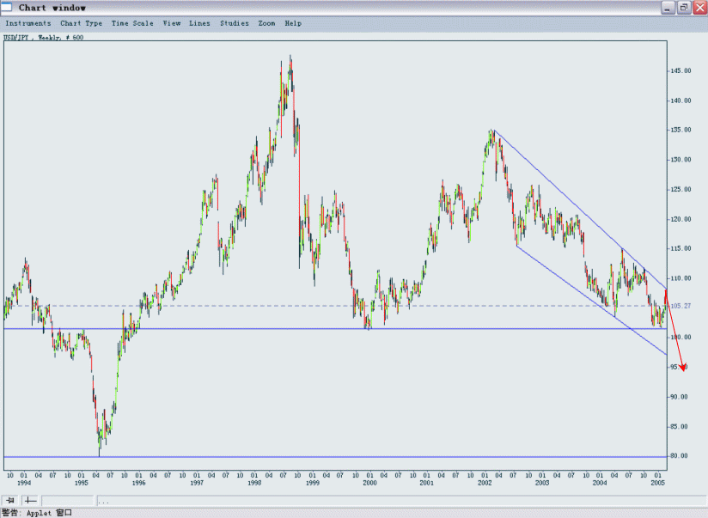Open the Lines menu
The image size is (708, 518).
click(x=199, y=23)
